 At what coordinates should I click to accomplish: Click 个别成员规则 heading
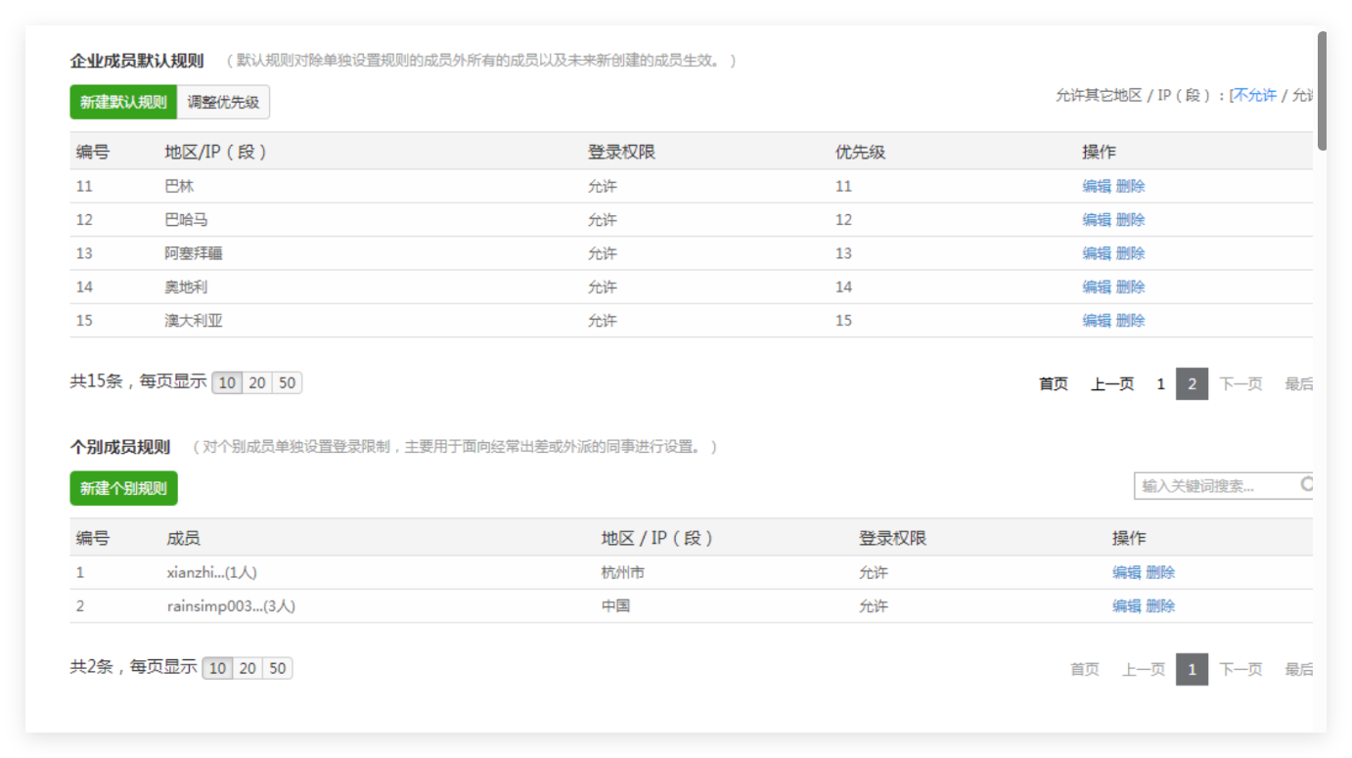[x=120, y=447]
